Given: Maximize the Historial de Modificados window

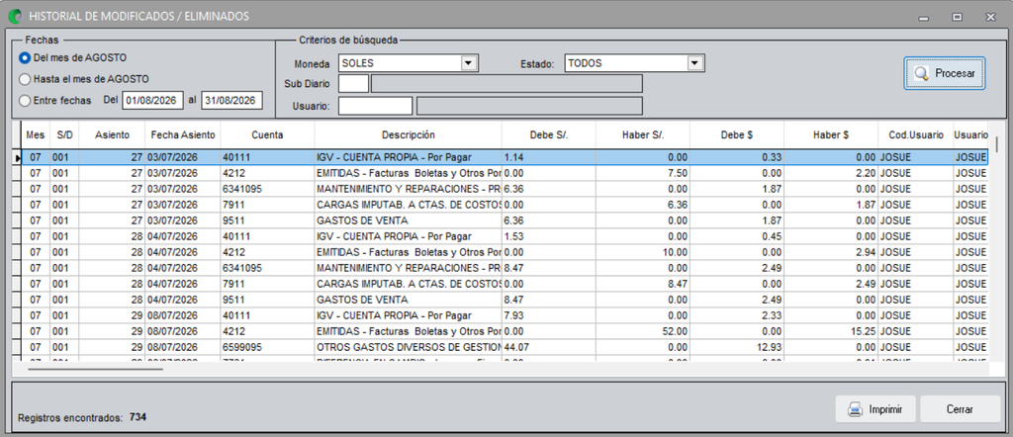Looking at the screenshot, I should tap(958, 18).
